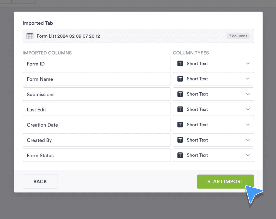Click the table grid icon beside Form List
The image size is (276, 219).
[30, 36]
